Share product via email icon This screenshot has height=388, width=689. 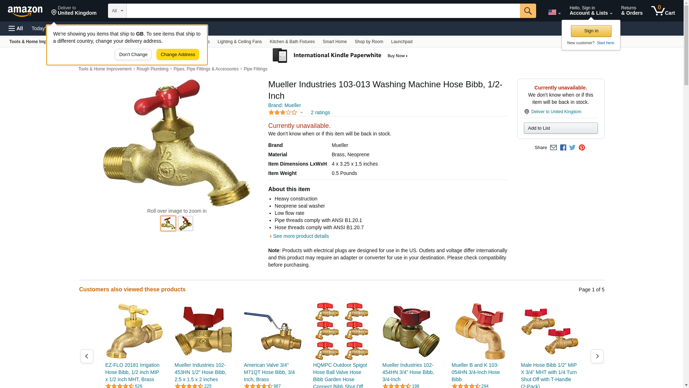(553, 148)
